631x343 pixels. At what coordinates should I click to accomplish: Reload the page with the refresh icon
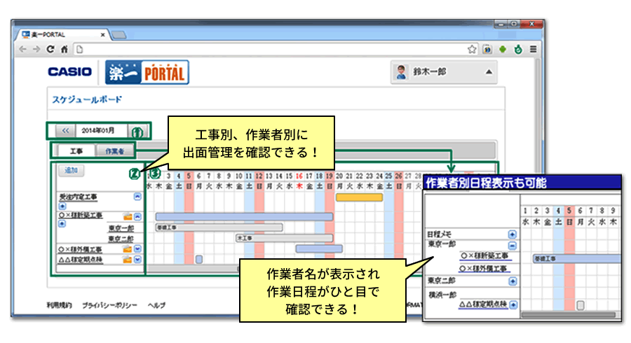click(50, 50)
